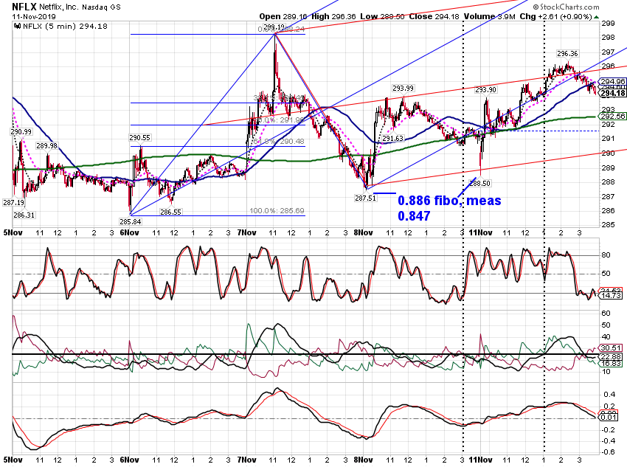
Task: Click the 30.51 indicator value tag
Action: pyautogui.click(x=612, y=348)
